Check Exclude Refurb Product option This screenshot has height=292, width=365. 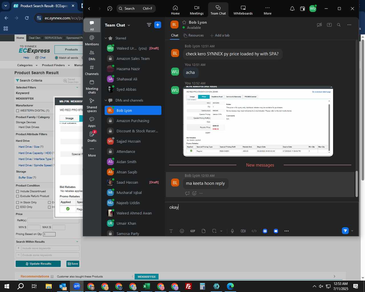pos(18,196)
